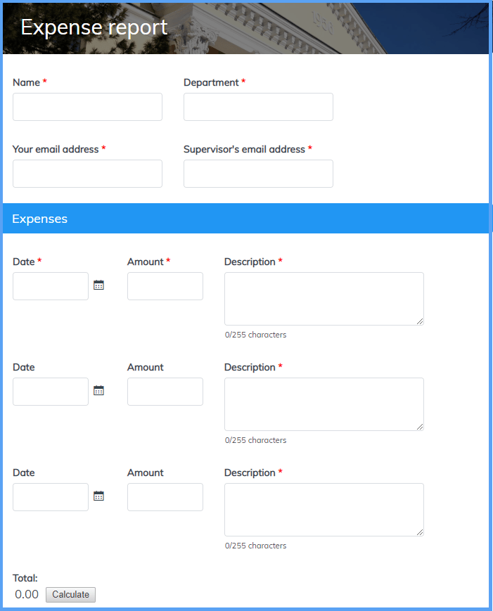Image resolution: width=493 pixels, height=611 pixels.
Task: Click the blue Expenses section header
Action: click(x=246, y=219)
